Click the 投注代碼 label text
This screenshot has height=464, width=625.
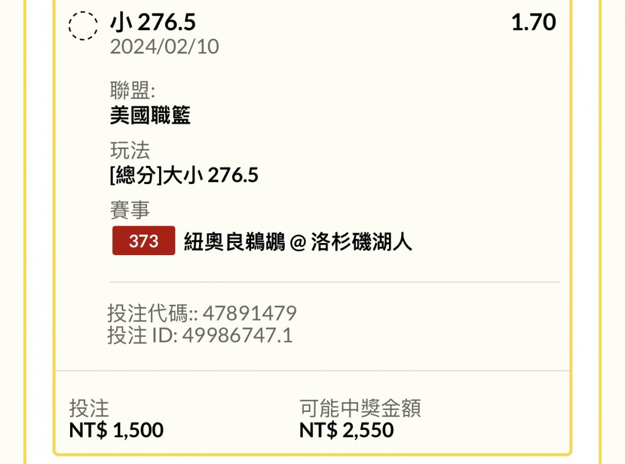152,314
